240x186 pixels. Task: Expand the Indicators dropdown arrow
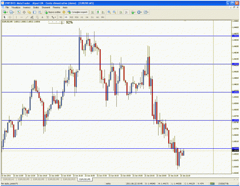pos(135,12)
